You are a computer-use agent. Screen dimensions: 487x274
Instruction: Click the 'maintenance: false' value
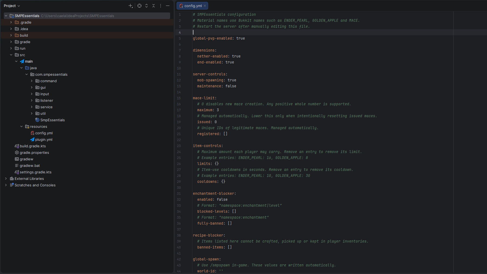(231, 86)
